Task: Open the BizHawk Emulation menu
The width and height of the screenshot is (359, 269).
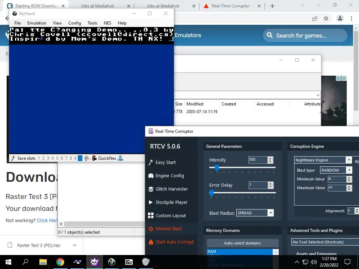Action: (x=36, y=23)
